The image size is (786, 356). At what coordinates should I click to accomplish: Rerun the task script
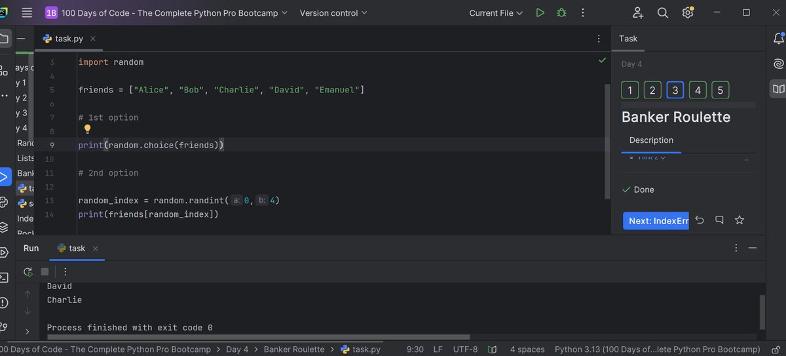[28, 271]
